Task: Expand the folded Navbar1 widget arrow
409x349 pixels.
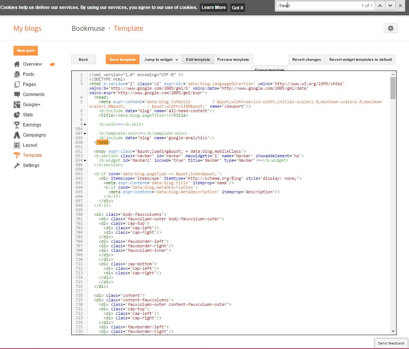Action: (x=85, y=160)
